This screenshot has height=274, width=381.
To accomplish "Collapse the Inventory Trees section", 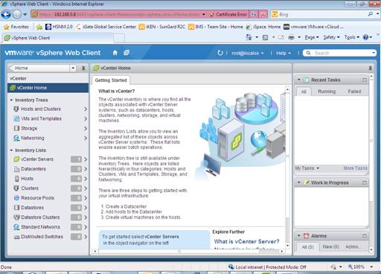I will tap(11, 100).
